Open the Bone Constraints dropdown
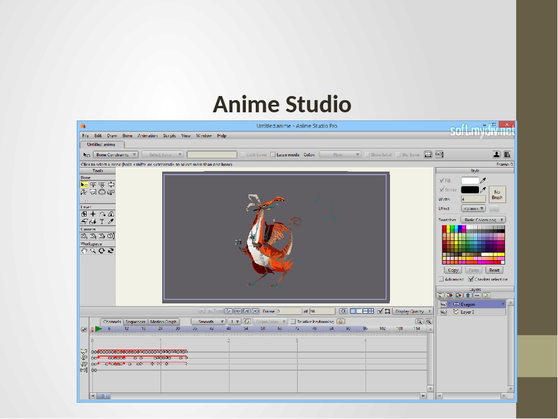The width and height of the screenshot is (558, 419). (x=116, y=155)
